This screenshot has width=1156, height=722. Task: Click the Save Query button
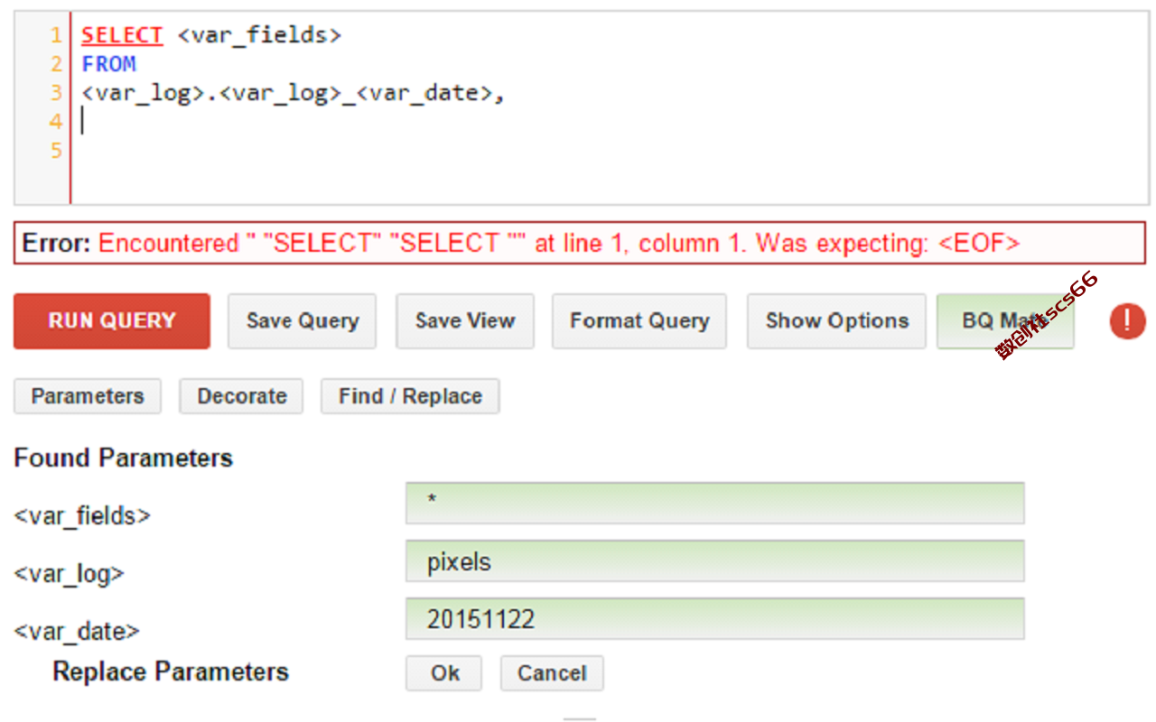303,321
